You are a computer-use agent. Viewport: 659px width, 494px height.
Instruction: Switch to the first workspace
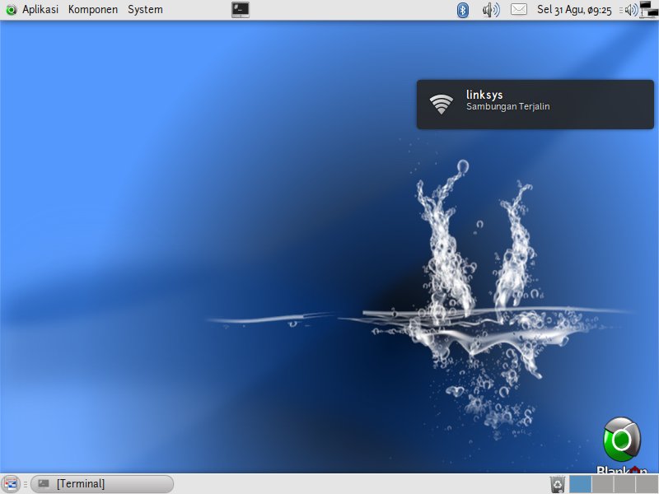click(581, 484)
